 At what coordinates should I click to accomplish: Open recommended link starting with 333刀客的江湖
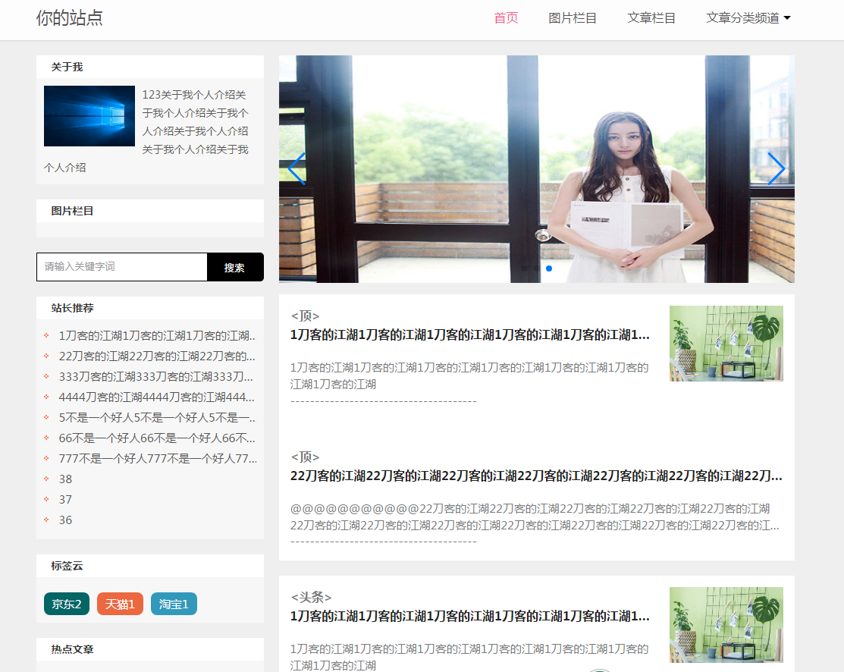(x=156, y=376)
